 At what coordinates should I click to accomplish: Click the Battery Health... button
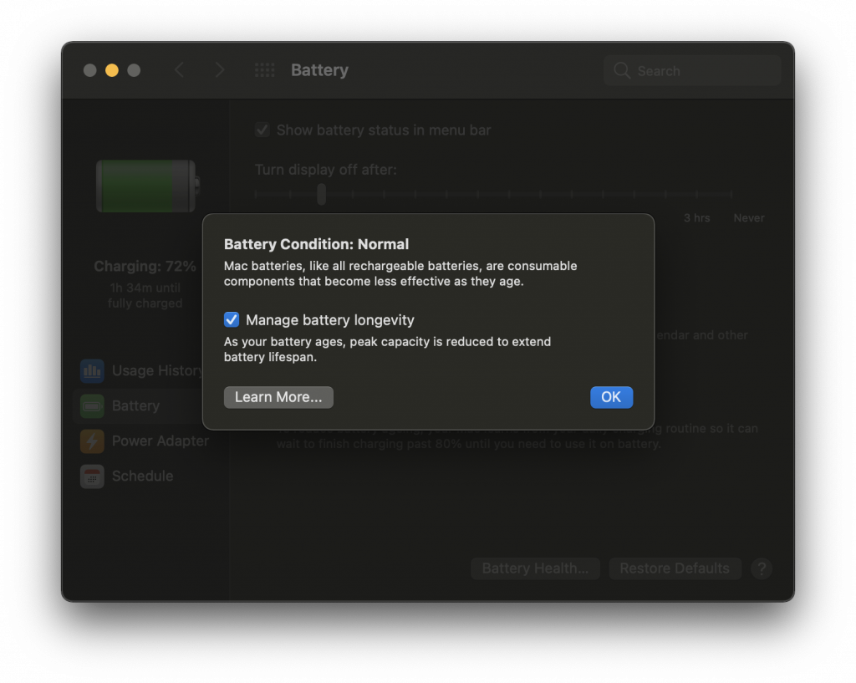[535, 568]
